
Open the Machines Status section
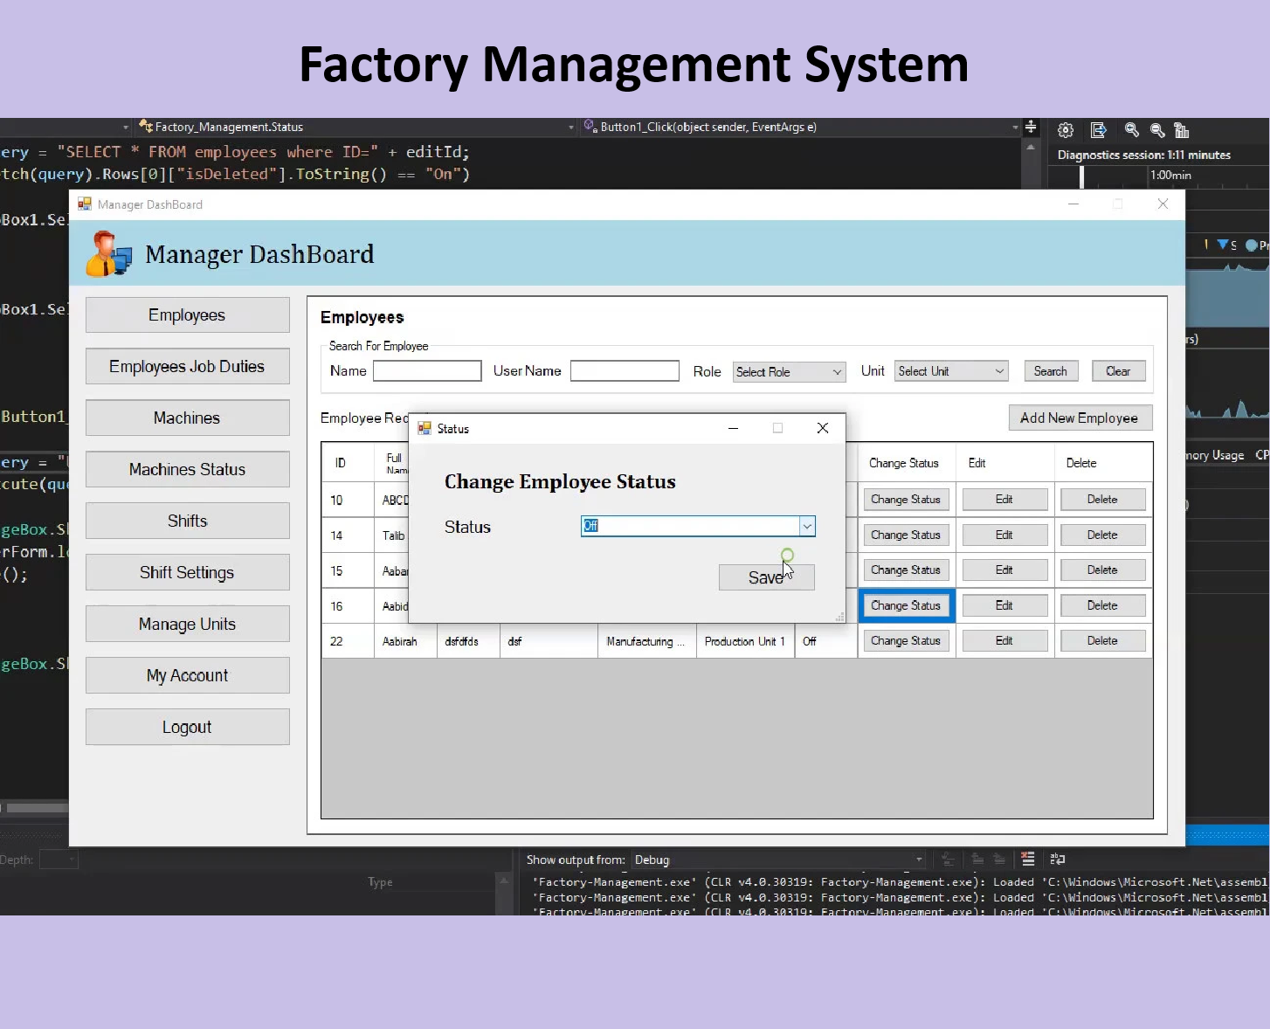tap(187, 469)
